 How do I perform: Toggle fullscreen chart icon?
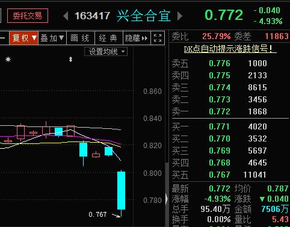[x=158, y=38]
